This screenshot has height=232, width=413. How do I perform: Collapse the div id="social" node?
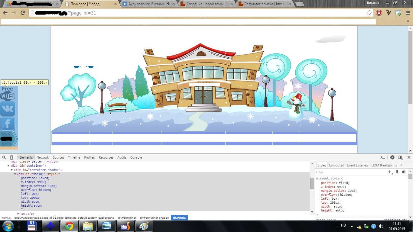[15, 174]
